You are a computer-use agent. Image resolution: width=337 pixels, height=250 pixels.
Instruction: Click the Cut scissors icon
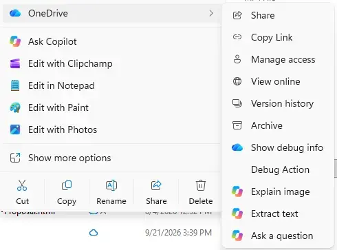22,185
